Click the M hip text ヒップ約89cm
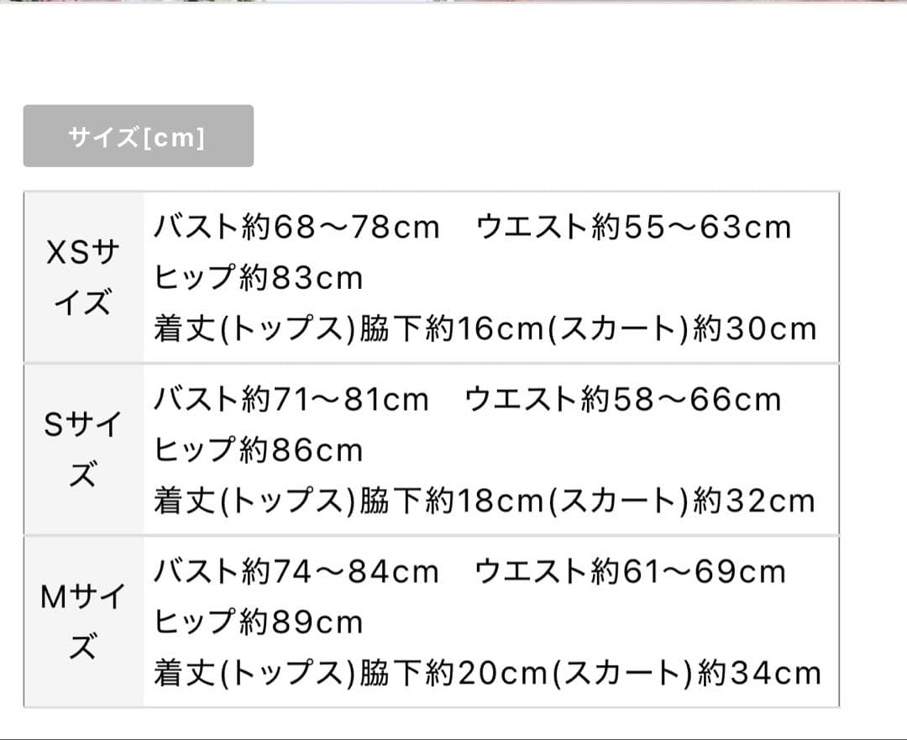 (259, 622)
